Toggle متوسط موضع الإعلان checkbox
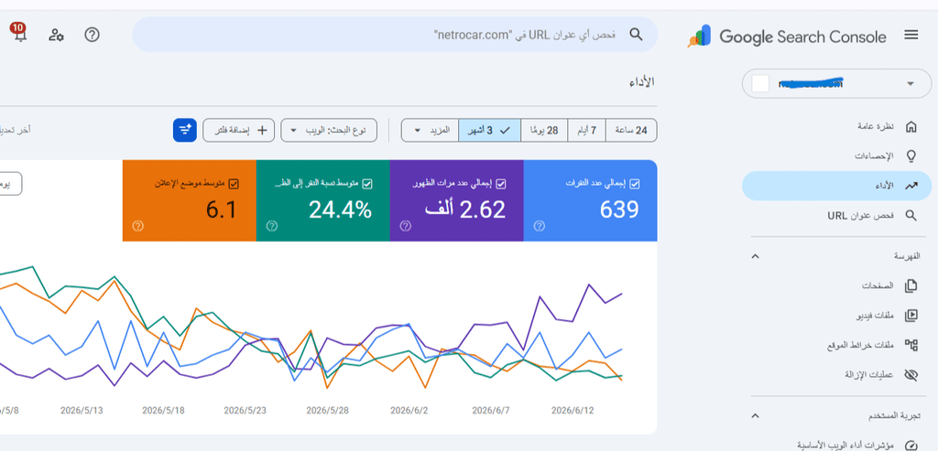938x451 pixels. 234,184
